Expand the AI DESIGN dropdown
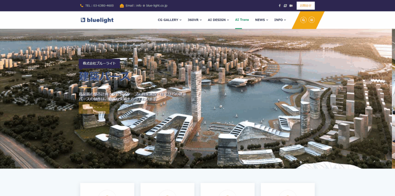 [x=218, y=20]
